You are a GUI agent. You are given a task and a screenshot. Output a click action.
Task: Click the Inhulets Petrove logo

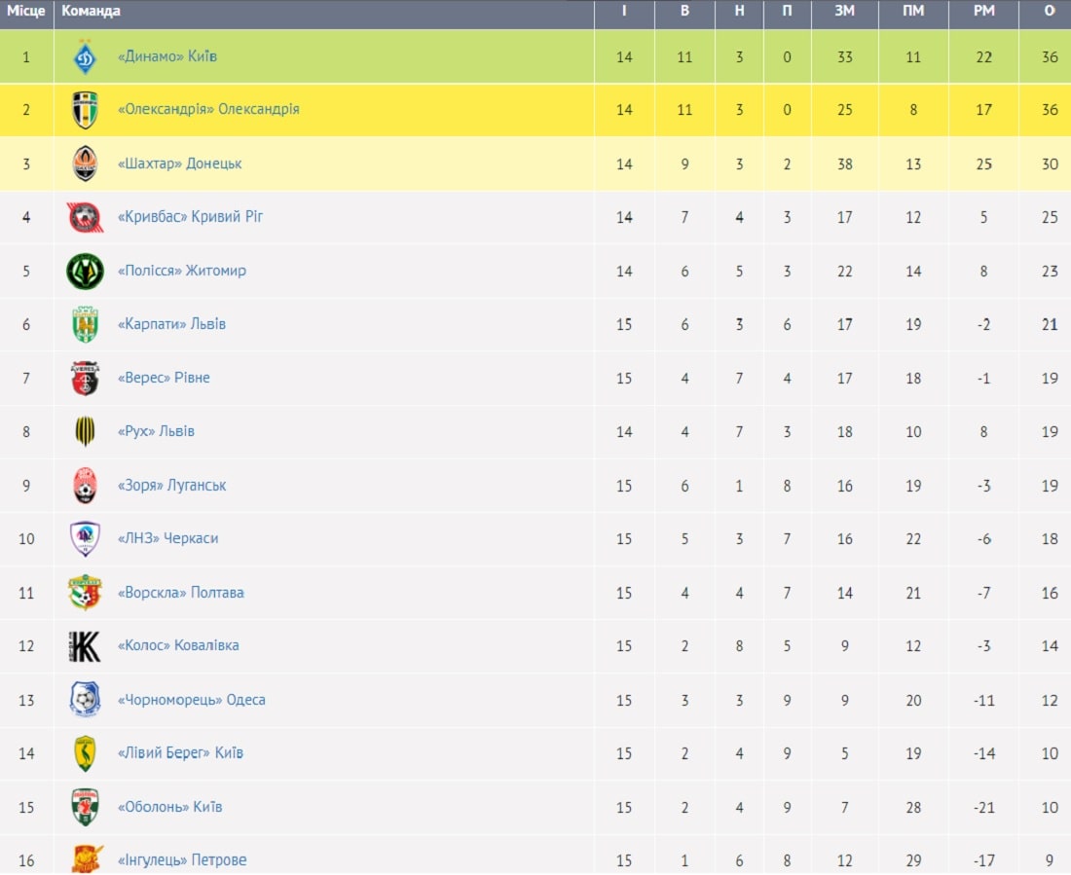86,860
